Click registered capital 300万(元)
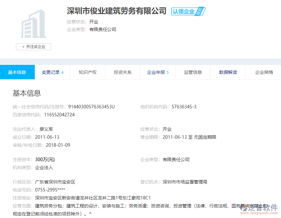 [x=45, y=160]
